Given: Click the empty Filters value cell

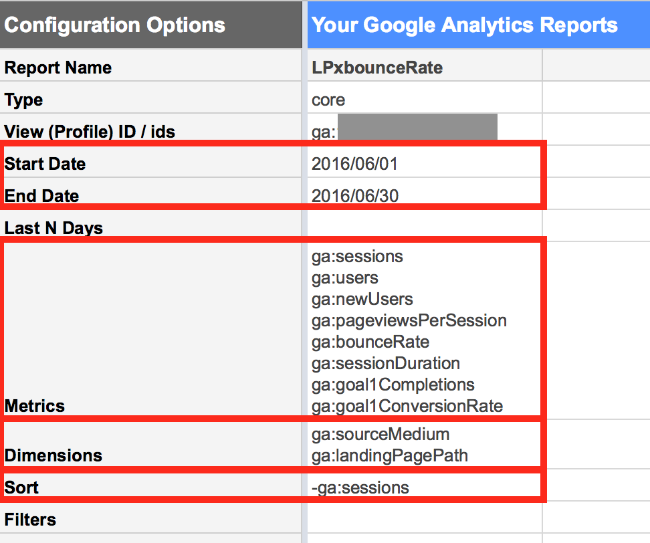Looking at the screenshot, I should pyautogui.click(x=425, y=518).
